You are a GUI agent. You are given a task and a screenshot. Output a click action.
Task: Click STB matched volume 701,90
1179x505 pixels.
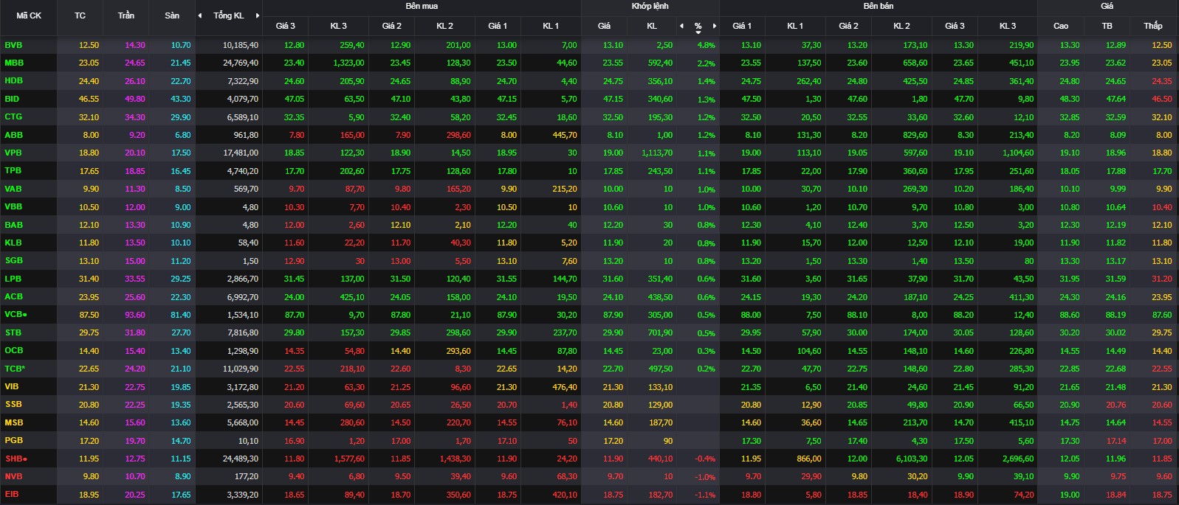pos(660,332)
